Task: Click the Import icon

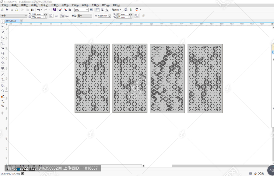Action: [x=61, y=10]
